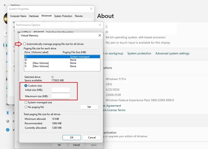The height and width of the screenshot is (149, 208).
Task: Close the Performance Options window
Action: click(100, 25)
